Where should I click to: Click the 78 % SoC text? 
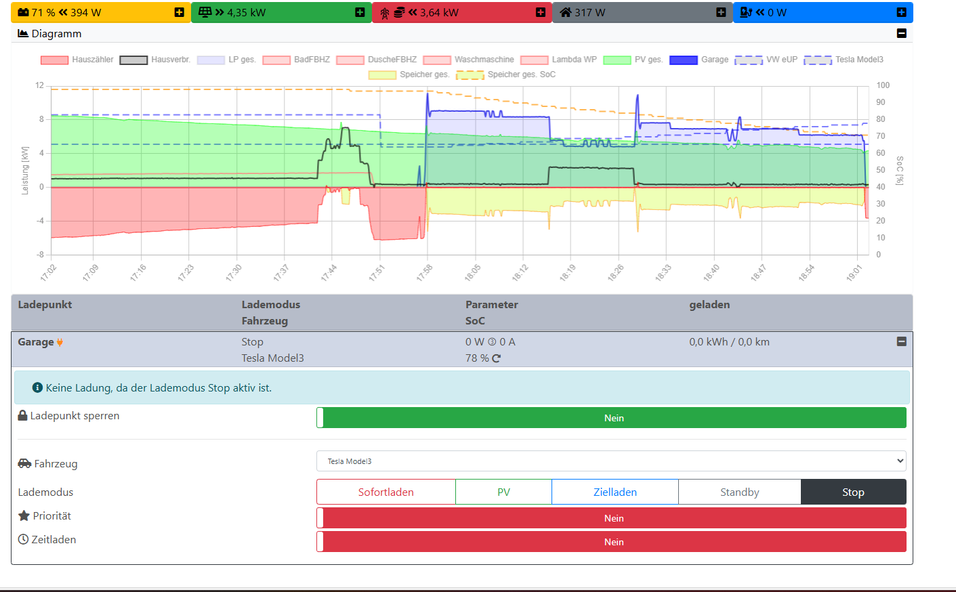477,358
